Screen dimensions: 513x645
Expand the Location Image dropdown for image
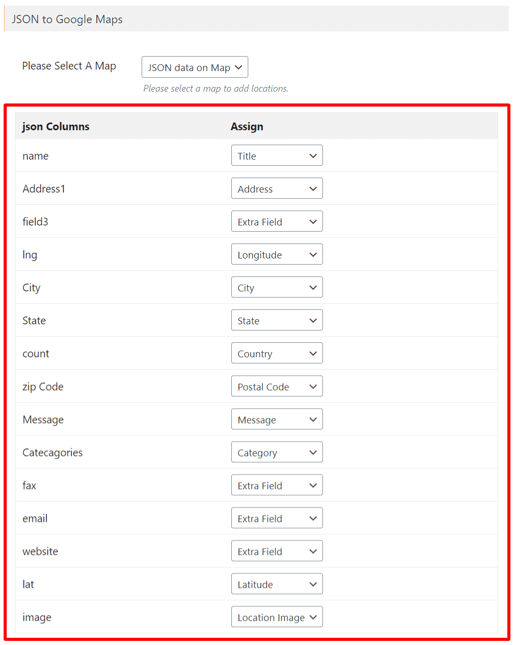pos(277,617)
